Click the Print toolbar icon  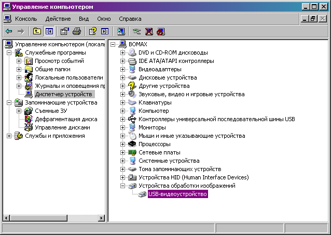coord(77,32)
